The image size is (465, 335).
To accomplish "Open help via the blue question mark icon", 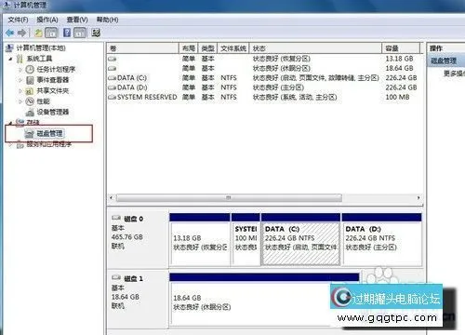I will pos(67,33).
